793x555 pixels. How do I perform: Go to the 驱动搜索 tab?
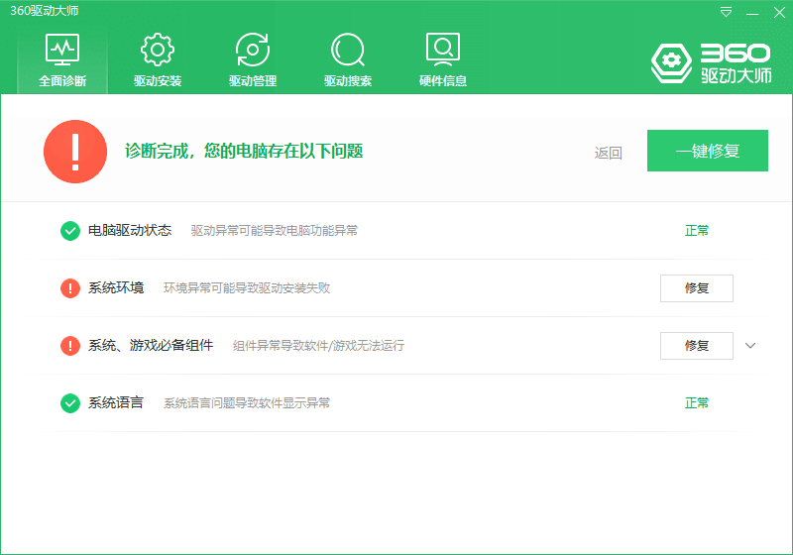[x=348, y=60]
